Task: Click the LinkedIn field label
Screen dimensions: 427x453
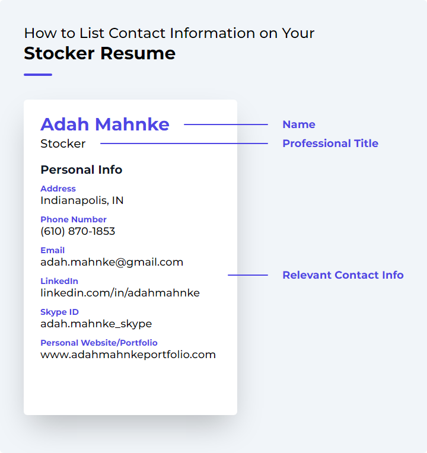Action: point(59,281)
